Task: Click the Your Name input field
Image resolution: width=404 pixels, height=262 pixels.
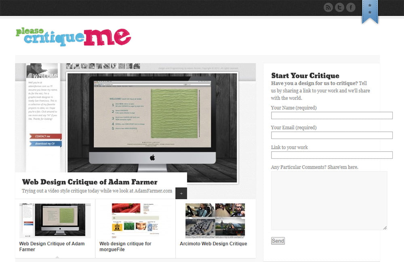Action: [x=332, y=115]
